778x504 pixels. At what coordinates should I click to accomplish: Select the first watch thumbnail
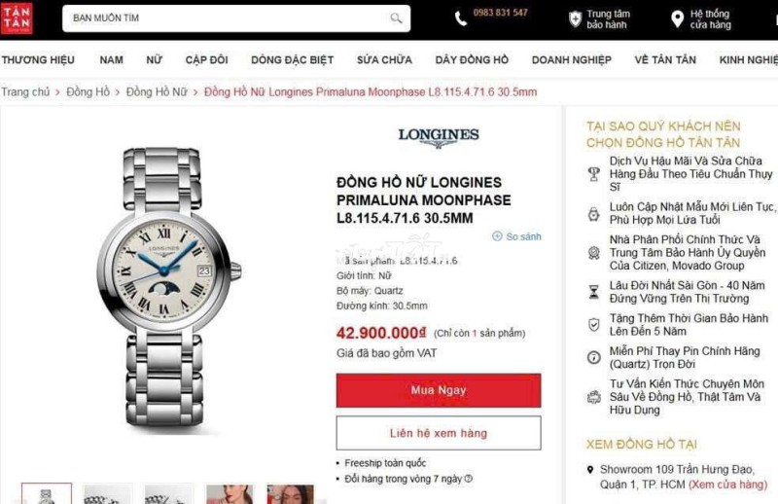47,493
